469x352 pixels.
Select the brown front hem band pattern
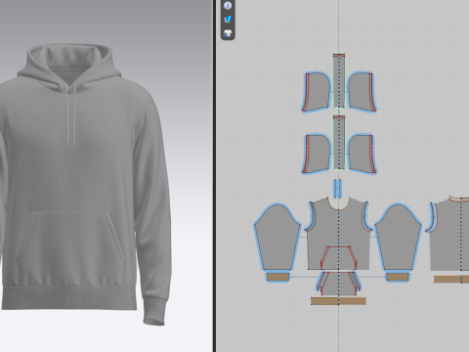click(338, 301)
